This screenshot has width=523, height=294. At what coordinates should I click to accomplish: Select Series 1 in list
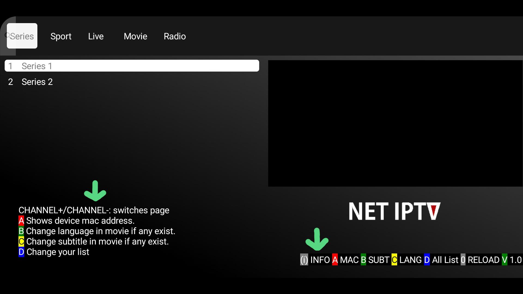(132, 66)
